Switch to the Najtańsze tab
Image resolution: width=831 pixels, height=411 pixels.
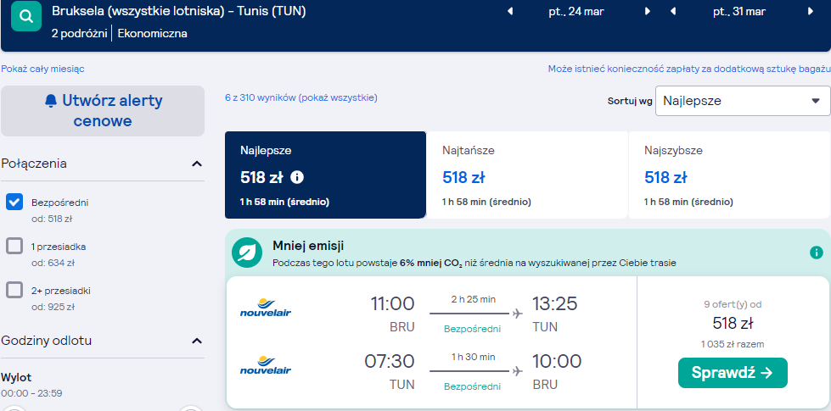(x=527, y=175)
